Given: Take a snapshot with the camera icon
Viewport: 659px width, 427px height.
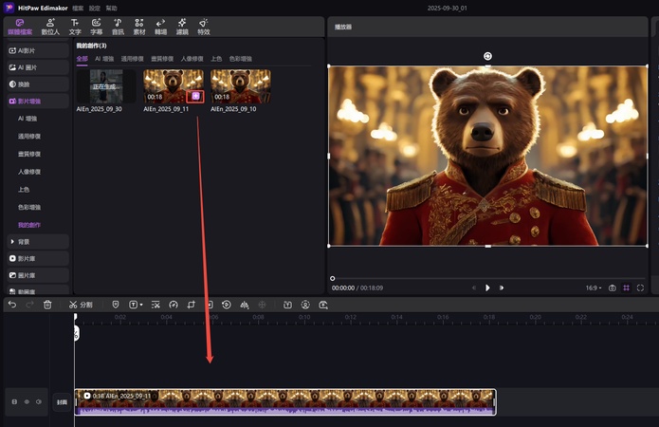Looking at the screenshot, I should click(613, 288).
